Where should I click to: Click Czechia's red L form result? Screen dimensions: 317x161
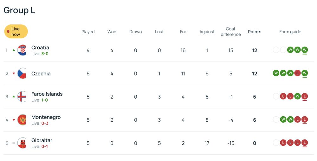click(297, 73)
